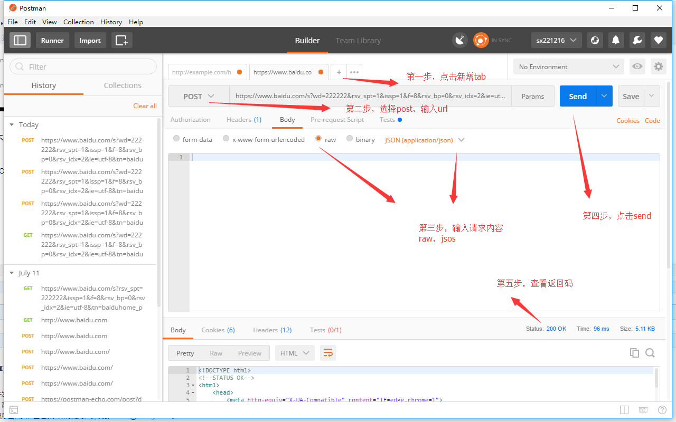The width and height of the screenshot is (676, 422).
Task: Click the Runner button
Action: 52,40
